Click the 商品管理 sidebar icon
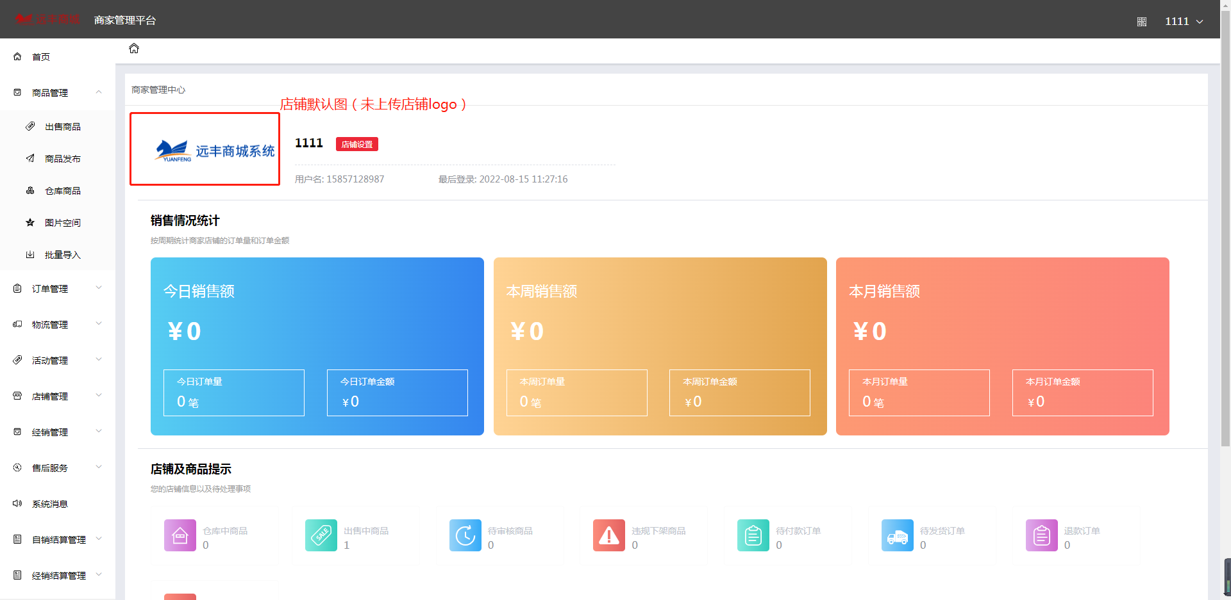Screen dimensions: 1231x600 [x=17, y=92]
